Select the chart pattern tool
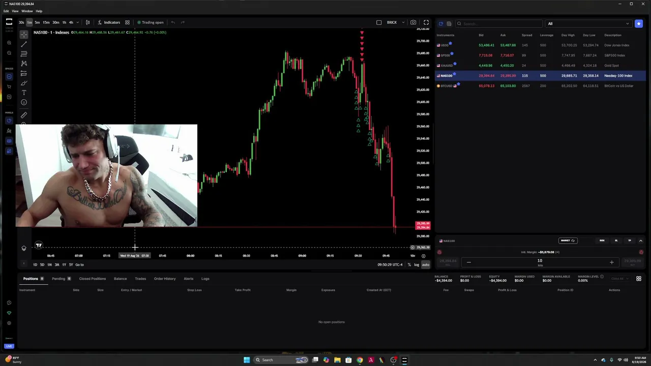 click(x=24, y=64)
